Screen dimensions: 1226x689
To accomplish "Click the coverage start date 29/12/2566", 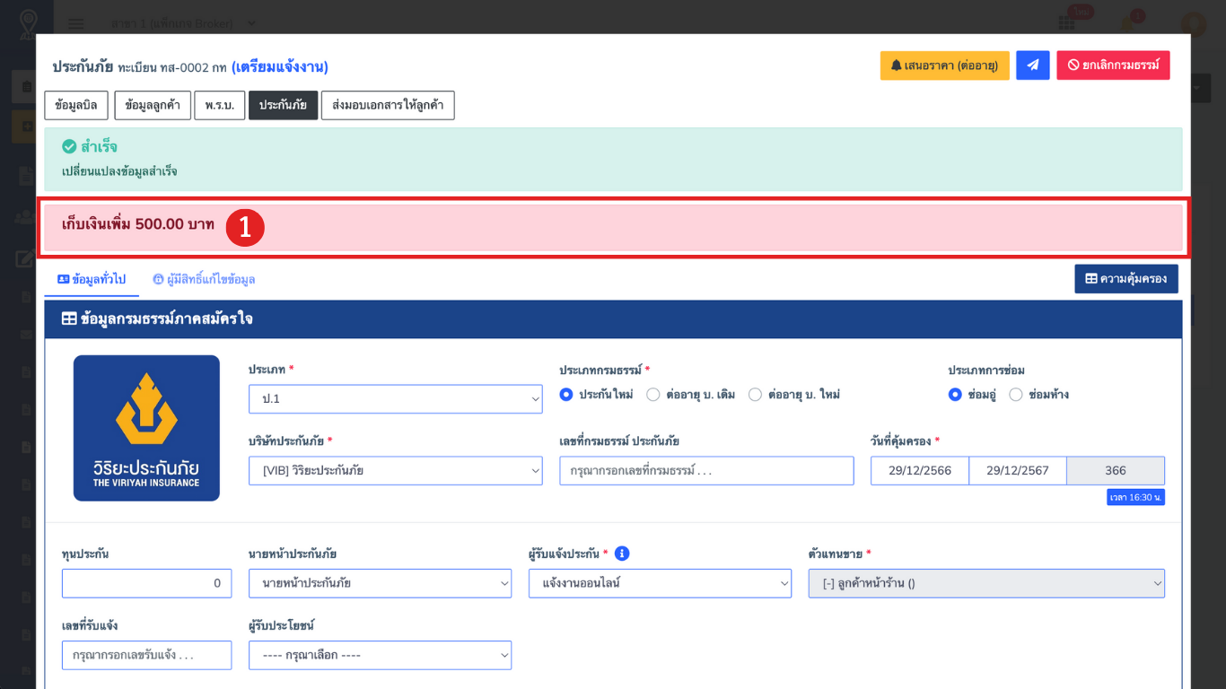I will tap(919, 471).
